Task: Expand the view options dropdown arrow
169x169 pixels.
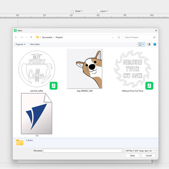Action: coord(144,44)
